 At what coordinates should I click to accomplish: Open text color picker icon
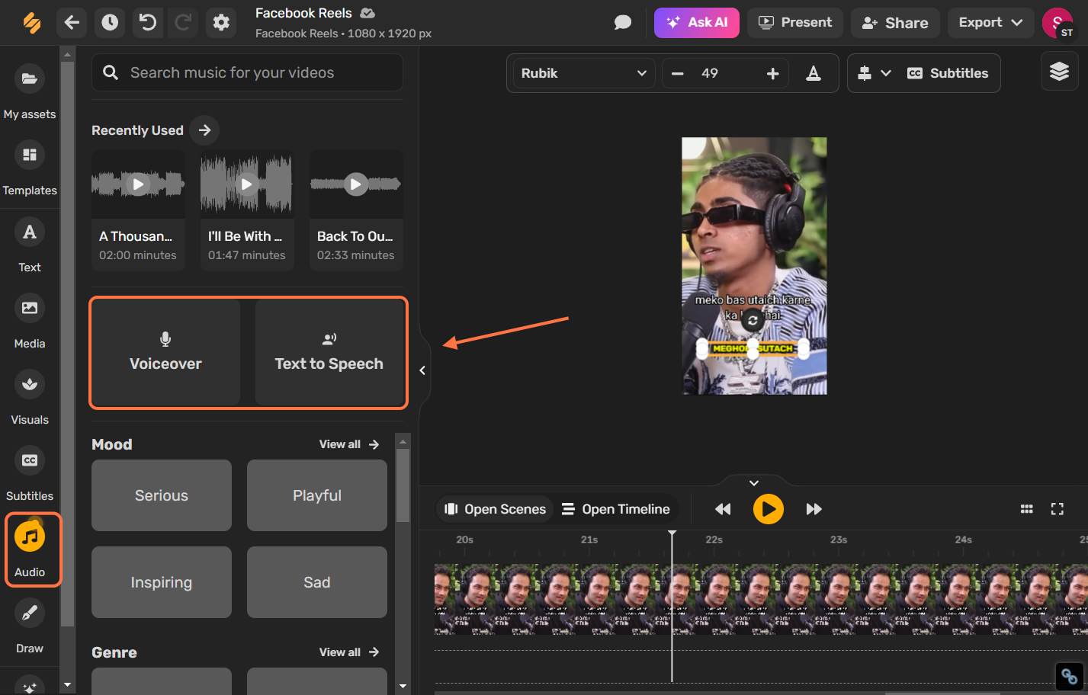tap(814, 73)
